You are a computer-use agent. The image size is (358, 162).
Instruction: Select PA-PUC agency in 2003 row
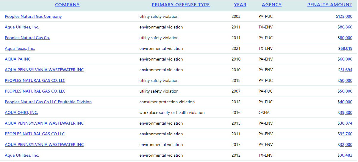click(265, 16)
